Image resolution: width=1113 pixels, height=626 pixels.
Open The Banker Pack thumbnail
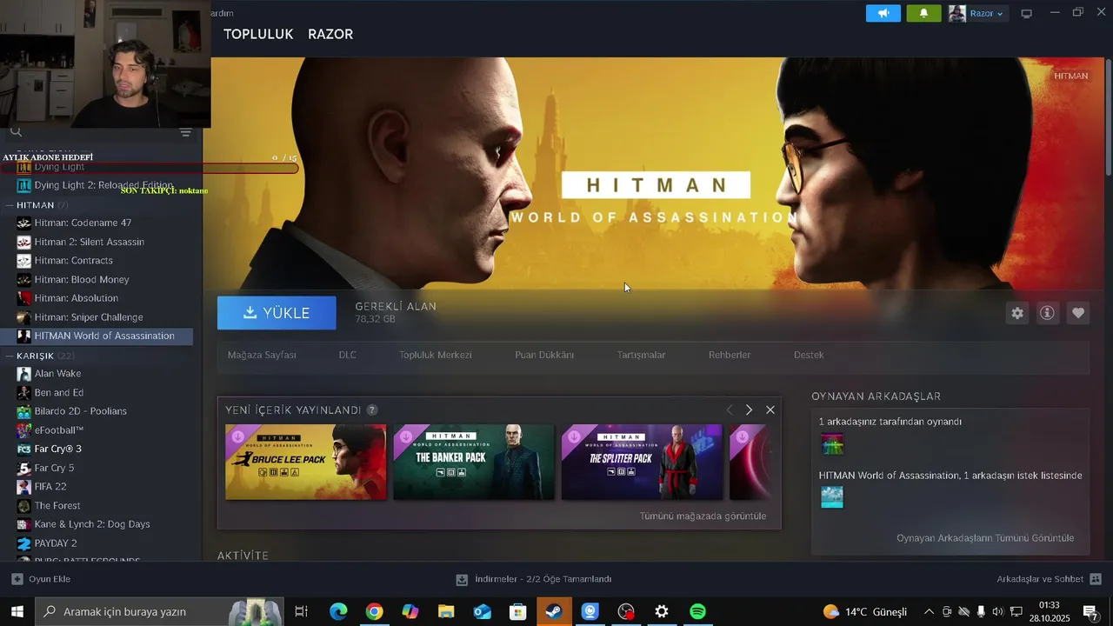474,462
